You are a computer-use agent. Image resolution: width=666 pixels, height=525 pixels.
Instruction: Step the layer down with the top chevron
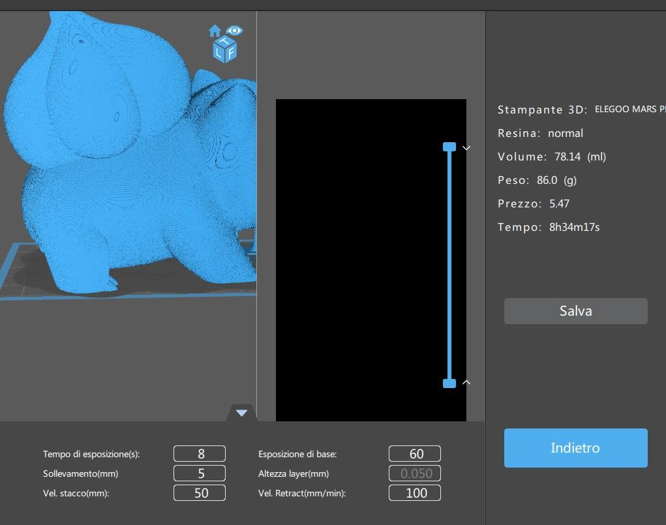tap(466, 148)
